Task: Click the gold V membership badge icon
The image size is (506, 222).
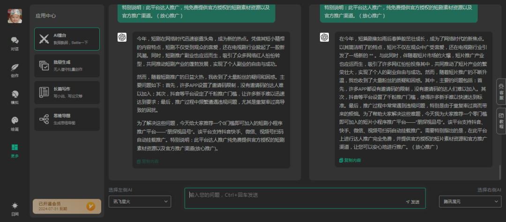Action: click(91, 207)
